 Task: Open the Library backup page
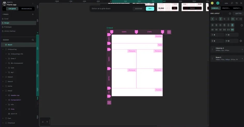(x=19, y=31)
